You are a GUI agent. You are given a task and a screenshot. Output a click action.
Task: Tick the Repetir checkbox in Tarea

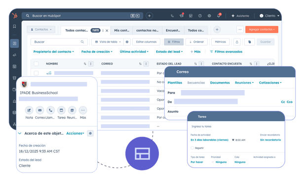tap(192, 148)
